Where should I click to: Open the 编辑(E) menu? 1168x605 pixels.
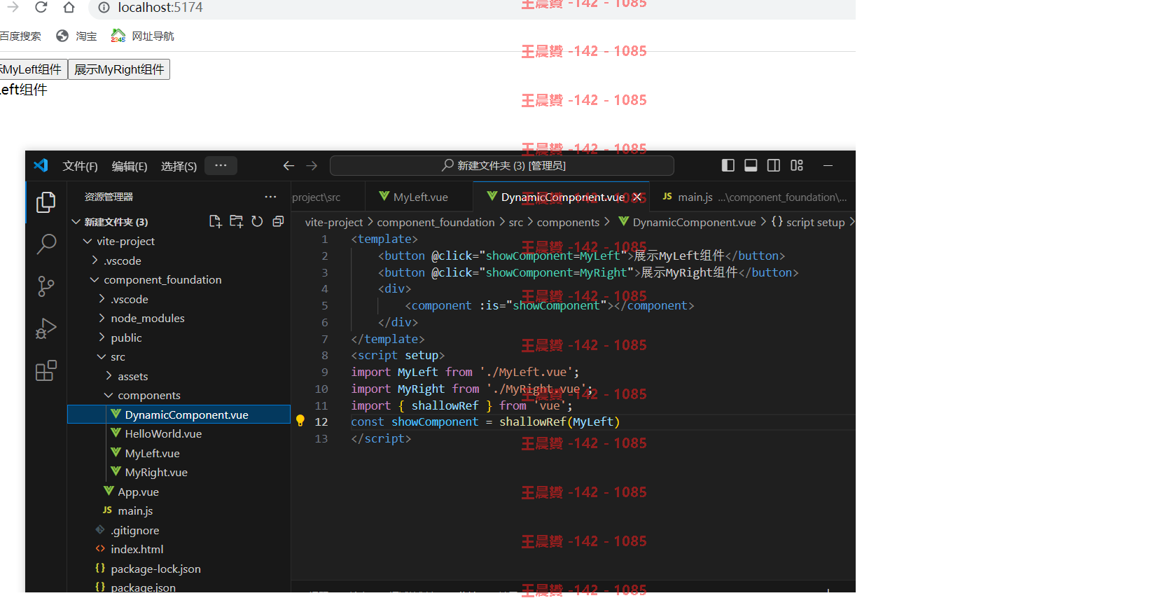click(130, 166)
